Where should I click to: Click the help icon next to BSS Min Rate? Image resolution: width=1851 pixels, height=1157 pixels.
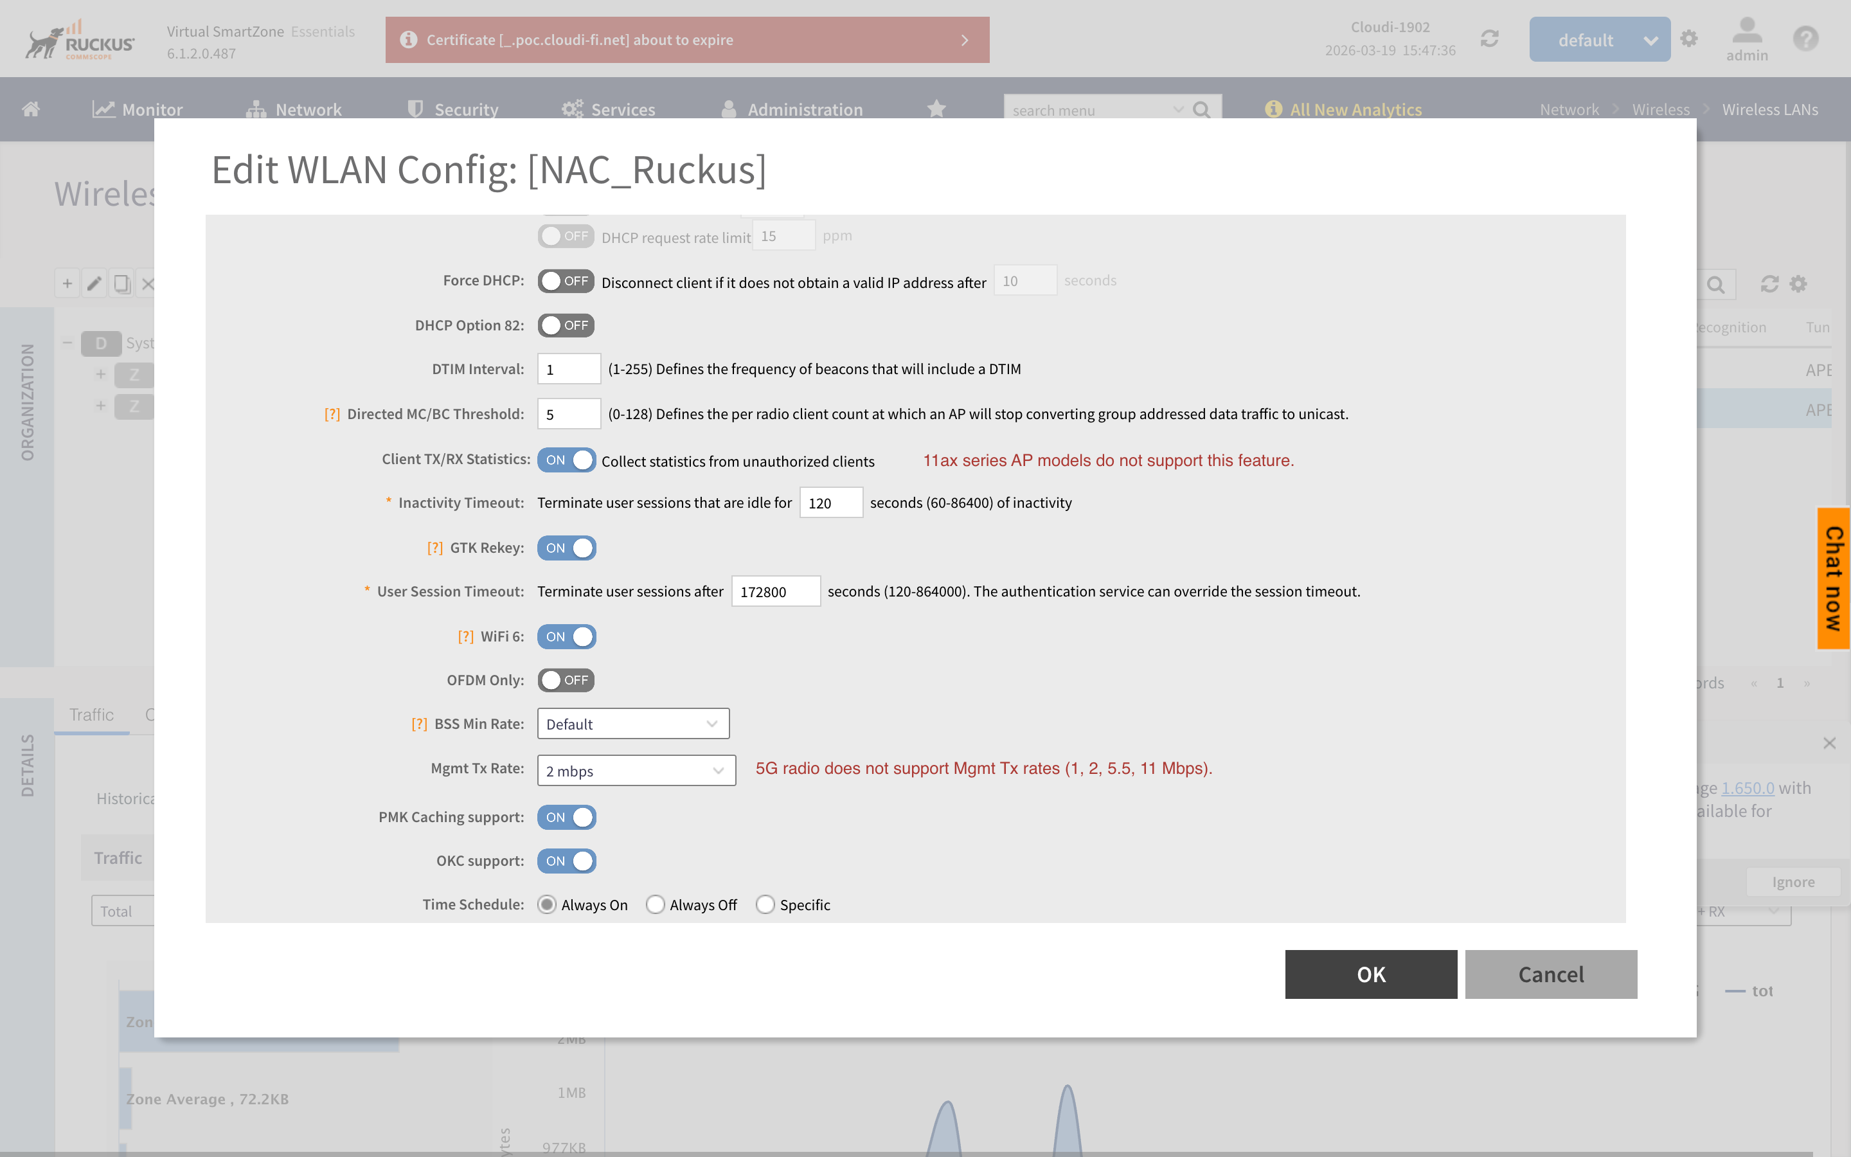point(419,724)
